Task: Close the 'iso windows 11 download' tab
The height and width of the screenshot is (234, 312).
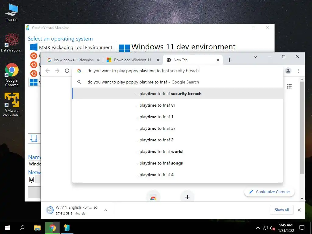Action: tap(98, 60)
